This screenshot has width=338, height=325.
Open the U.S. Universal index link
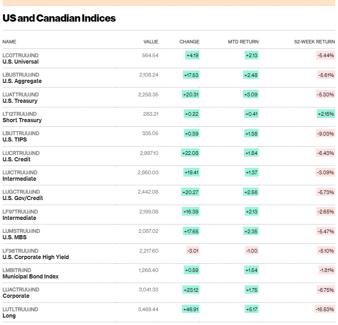click(x=20, y=62)
